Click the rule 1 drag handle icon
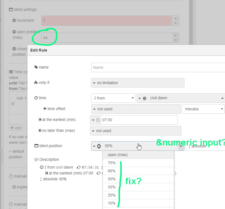This screenshot has width=225, height=209. (13, 104)
